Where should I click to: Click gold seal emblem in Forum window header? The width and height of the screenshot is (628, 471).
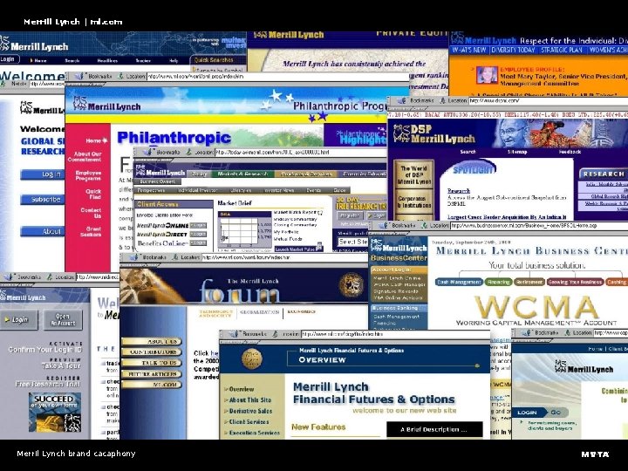352,284
